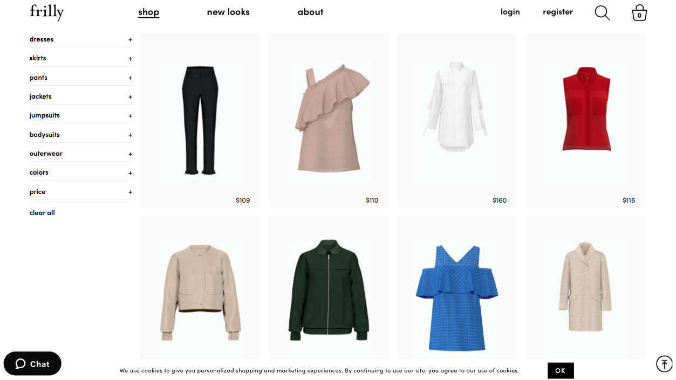Click the register link
The height and width of the screenshot is (380, 676).
pos(558,12)
